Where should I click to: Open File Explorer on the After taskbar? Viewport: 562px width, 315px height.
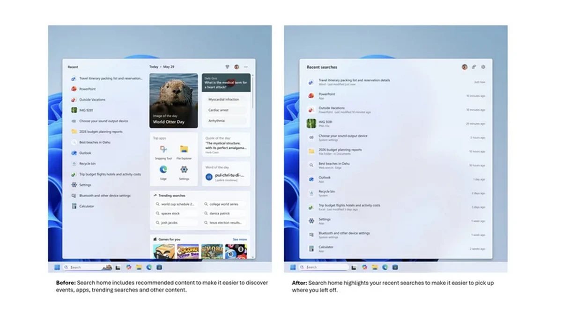pyautogui.click(x=375, y=267)
